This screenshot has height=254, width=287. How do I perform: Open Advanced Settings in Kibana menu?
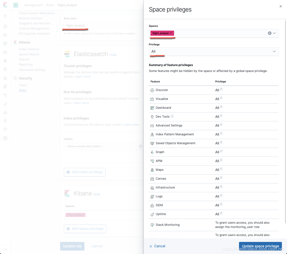point(32,70)
